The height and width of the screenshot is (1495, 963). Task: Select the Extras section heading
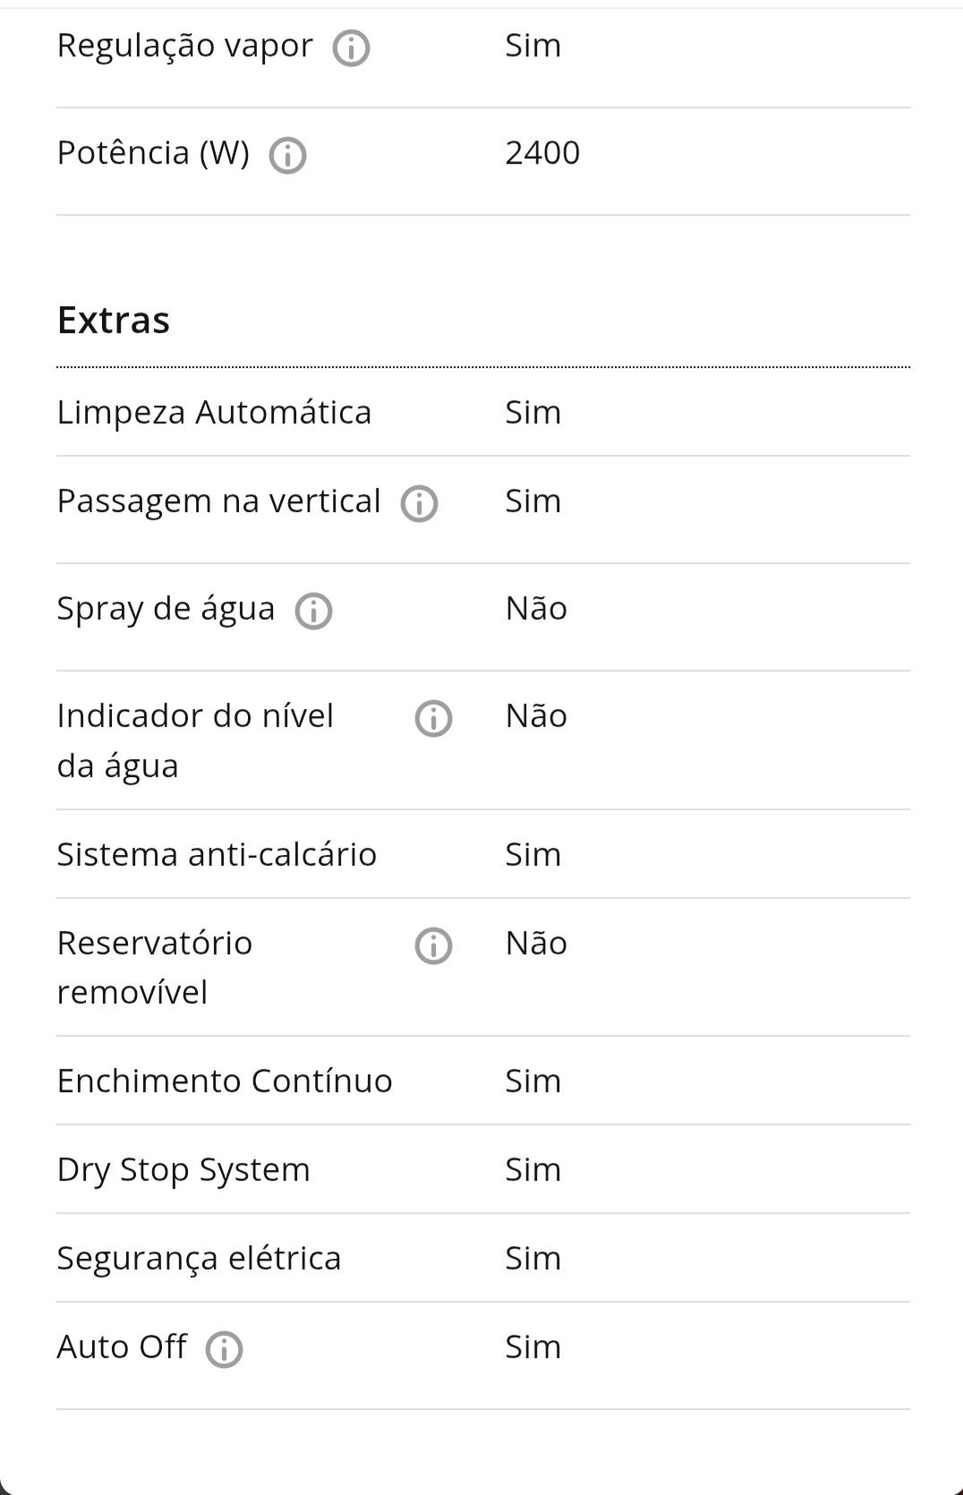point(114,320)
